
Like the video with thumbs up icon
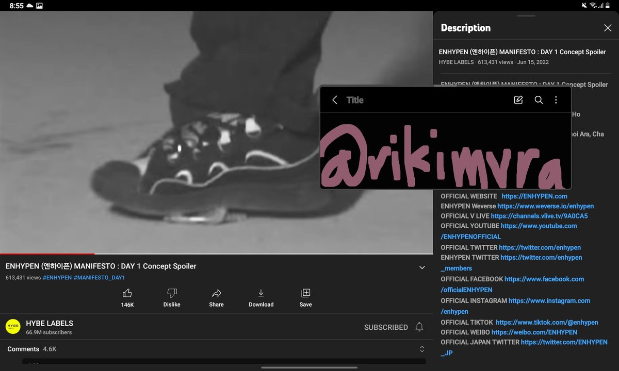127,293
